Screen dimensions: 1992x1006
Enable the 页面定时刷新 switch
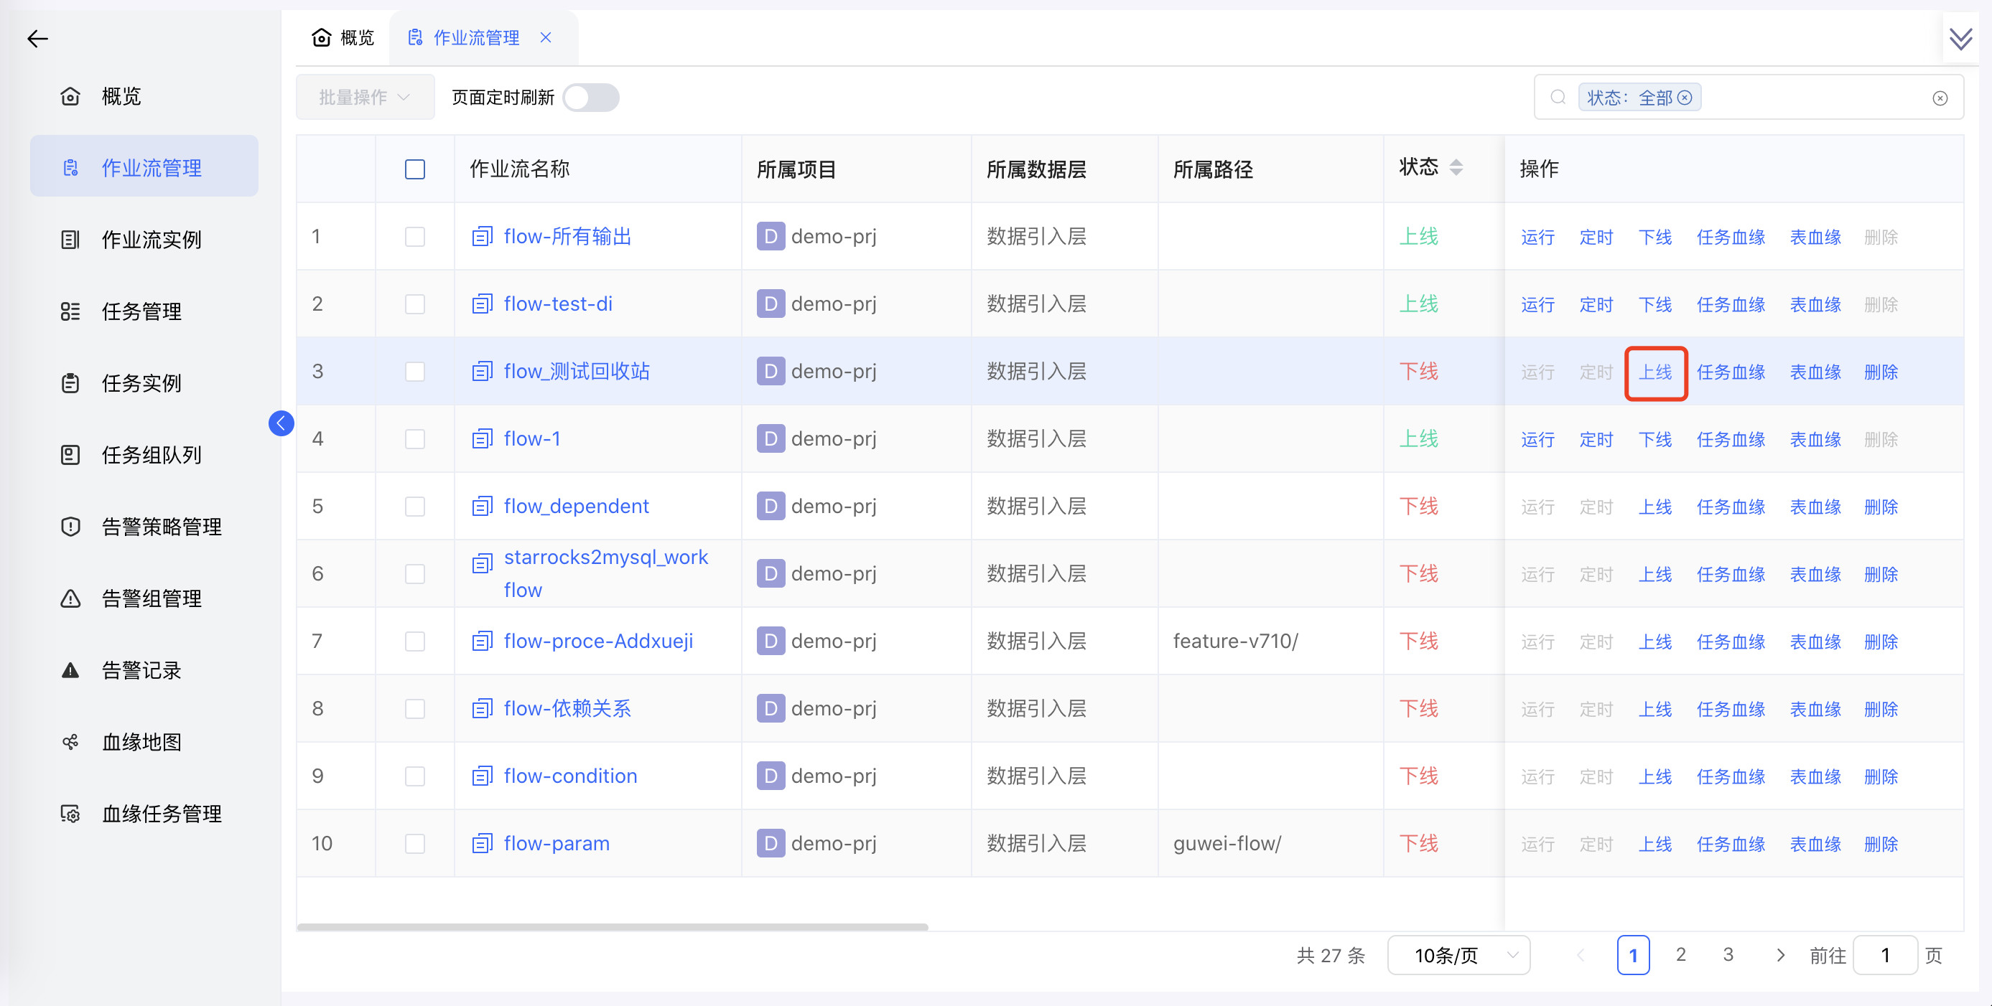tap(591, 98)
